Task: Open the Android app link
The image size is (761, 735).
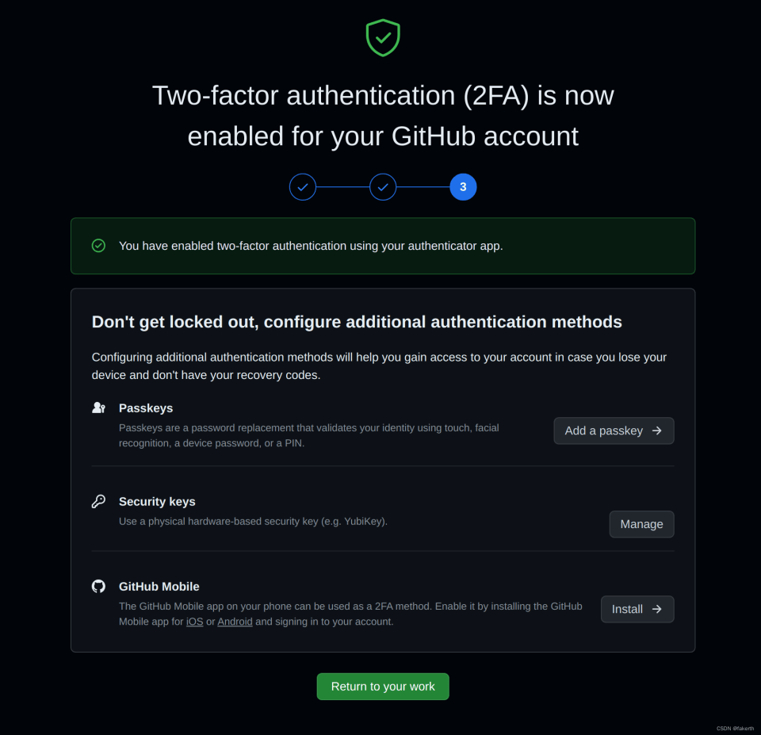Action: click(x=235, y=622)
